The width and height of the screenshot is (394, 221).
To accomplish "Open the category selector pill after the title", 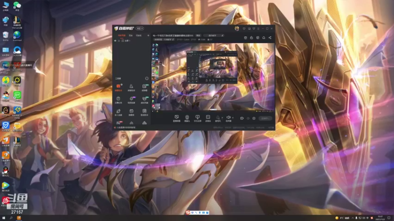I will [x=213, y=35].
